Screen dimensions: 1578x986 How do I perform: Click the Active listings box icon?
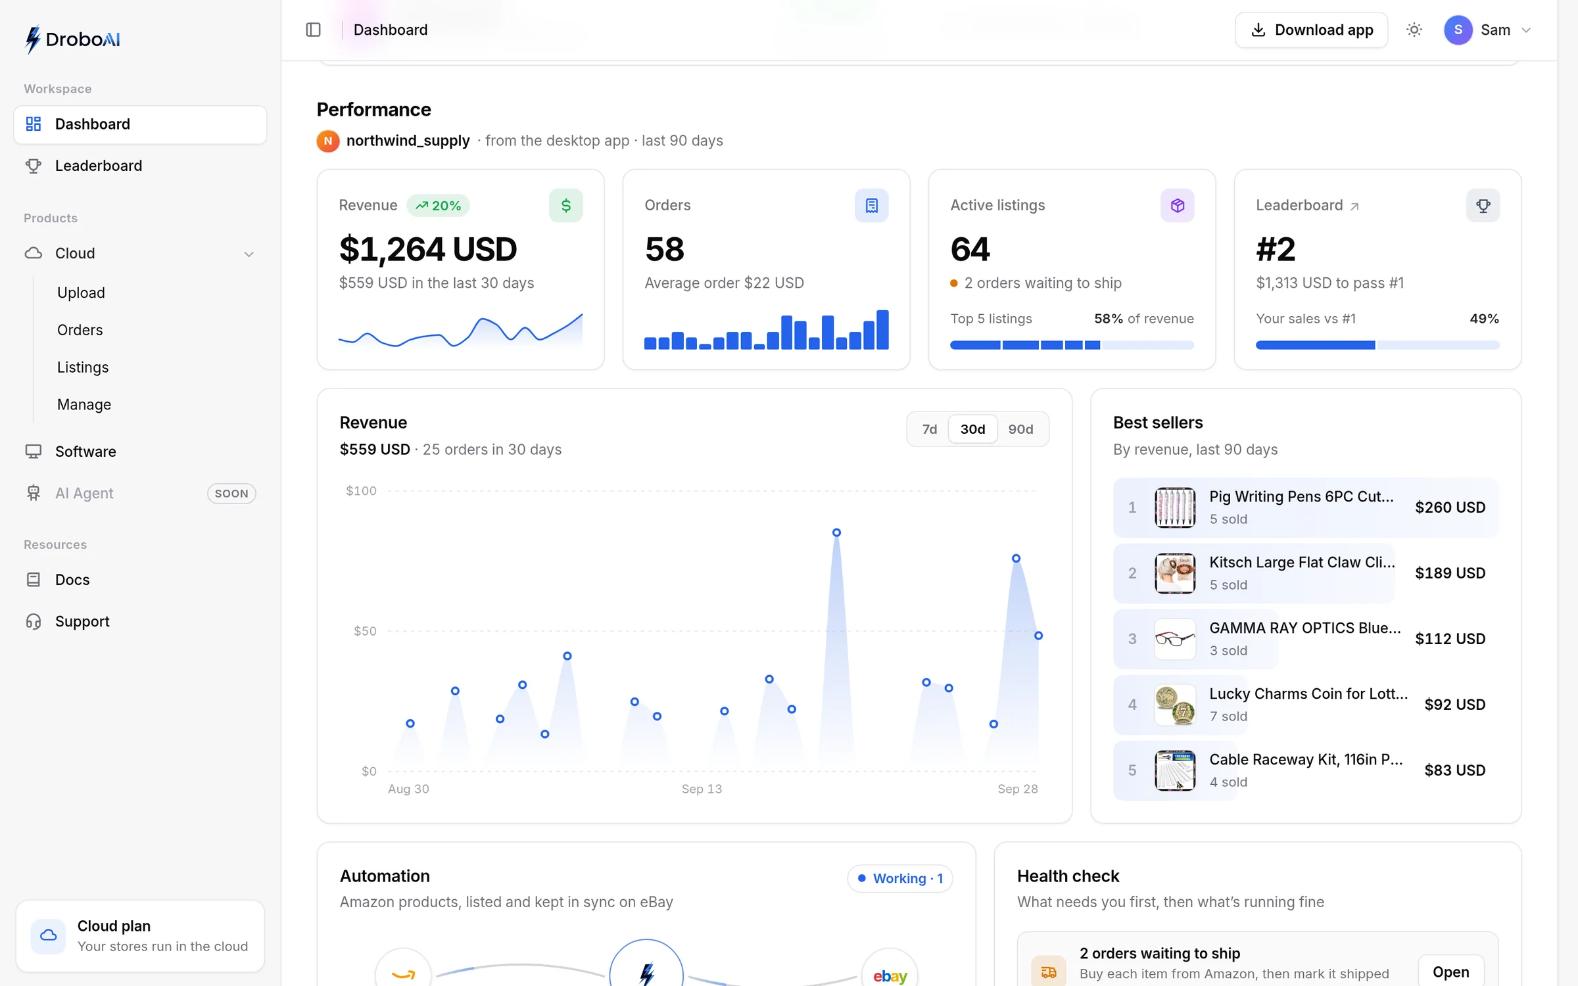point(1178,206)
